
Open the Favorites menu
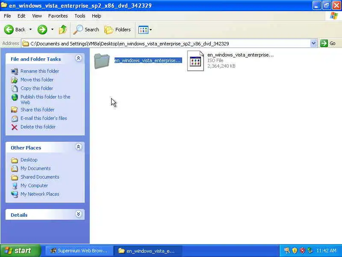click(x=58, y=16)
